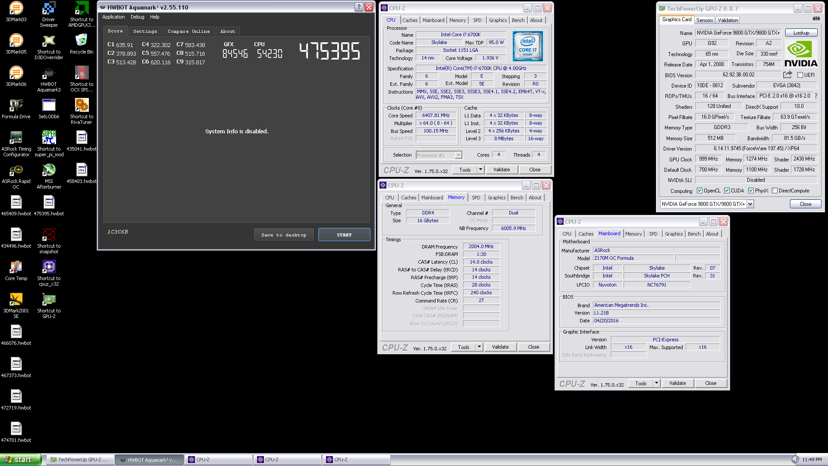The height and width of the screenshot is (466, 828).
Task: Click the Aquamark title bar help button
Action: (x=359, y=7)
